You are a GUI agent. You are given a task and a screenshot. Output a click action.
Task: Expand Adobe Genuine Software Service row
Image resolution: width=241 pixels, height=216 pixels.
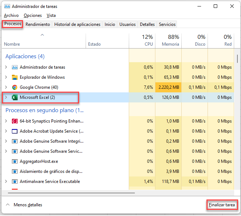(6, 151)
